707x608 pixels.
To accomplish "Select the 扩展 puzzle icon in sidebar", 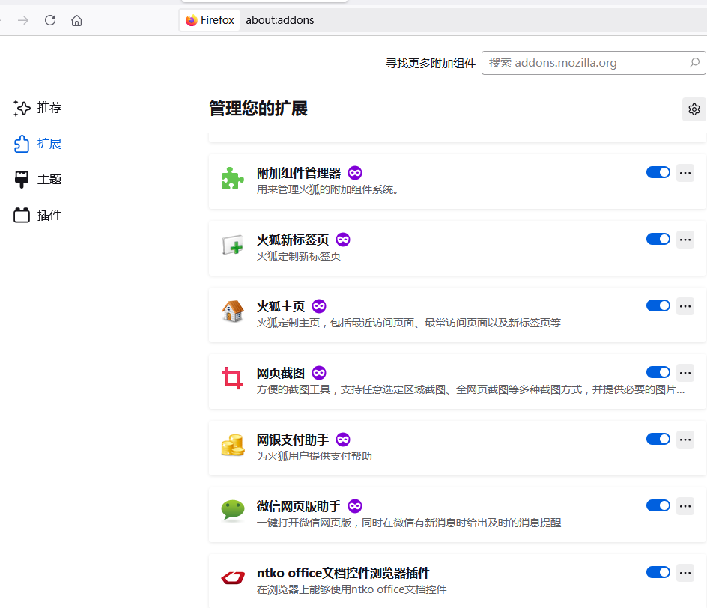I will (20, 143).
